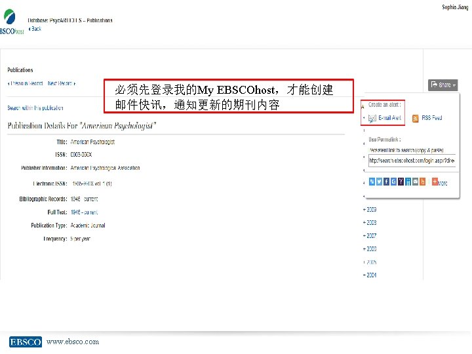Screen dimensions: 472x354
Task: Click the E-mail Alert envelope icon
Action: tap(372, 118)
